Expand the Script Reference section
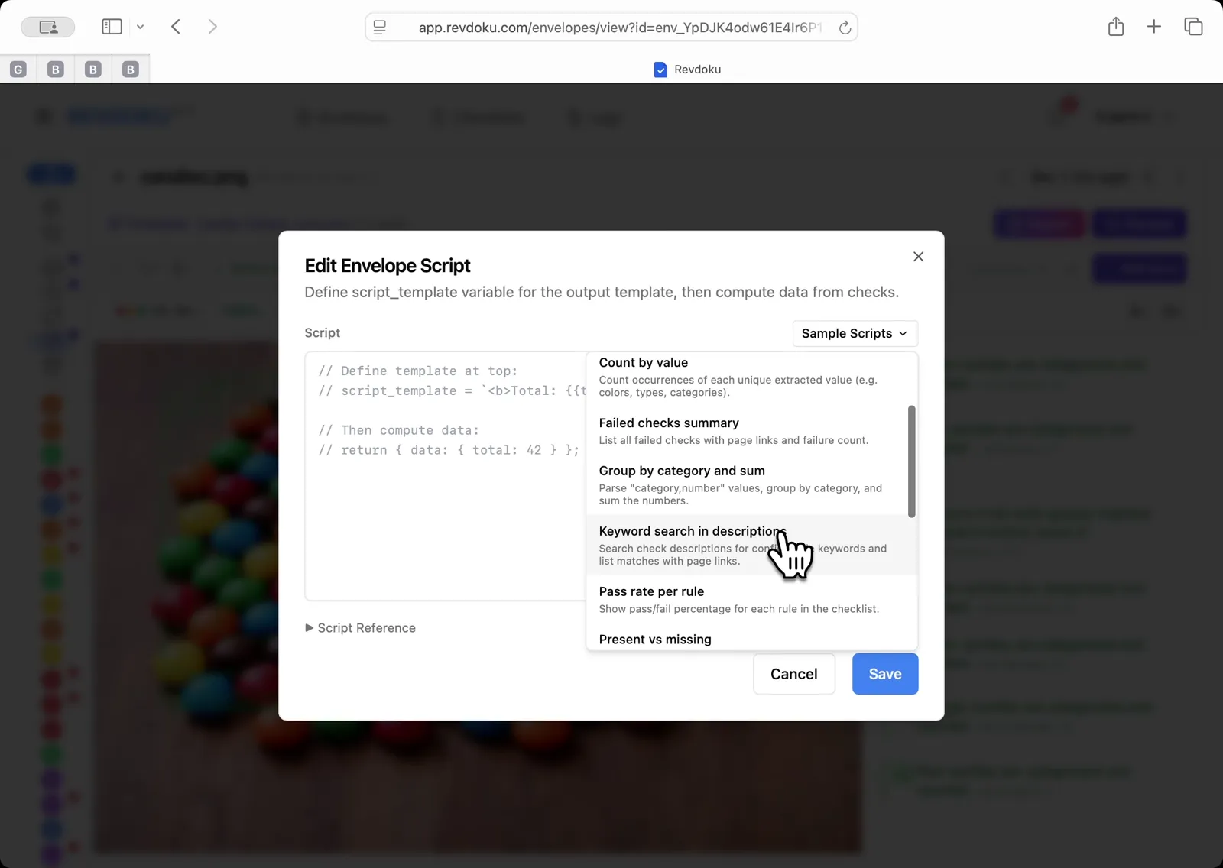This screenshot has height=868, width=1223. pos(360,628)
